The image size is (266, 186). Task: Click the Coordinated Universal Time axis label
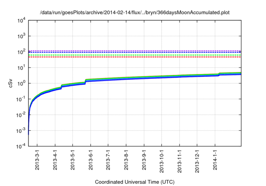pos(135,182)
